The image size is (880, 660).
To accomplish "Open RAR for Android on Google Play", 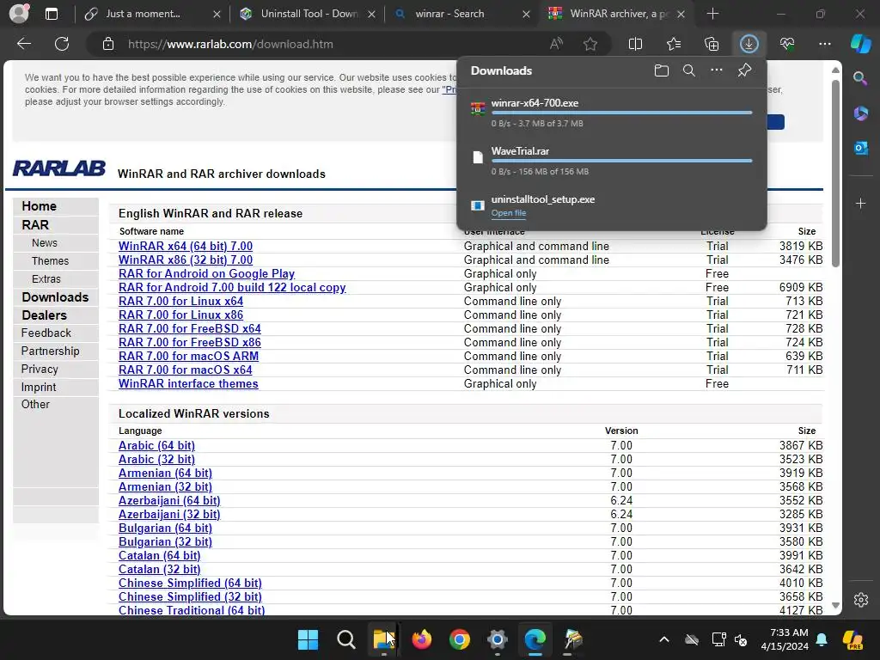I will (206, 273).
